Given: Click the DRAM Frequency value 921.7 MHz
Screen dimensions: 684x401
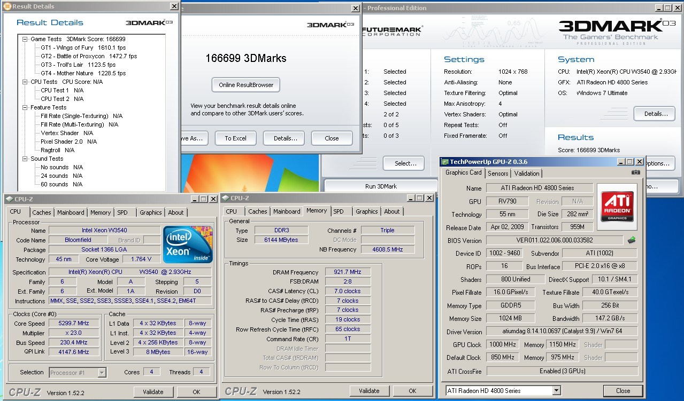Looking at the screenshot, I should click(x=348, y=272).
